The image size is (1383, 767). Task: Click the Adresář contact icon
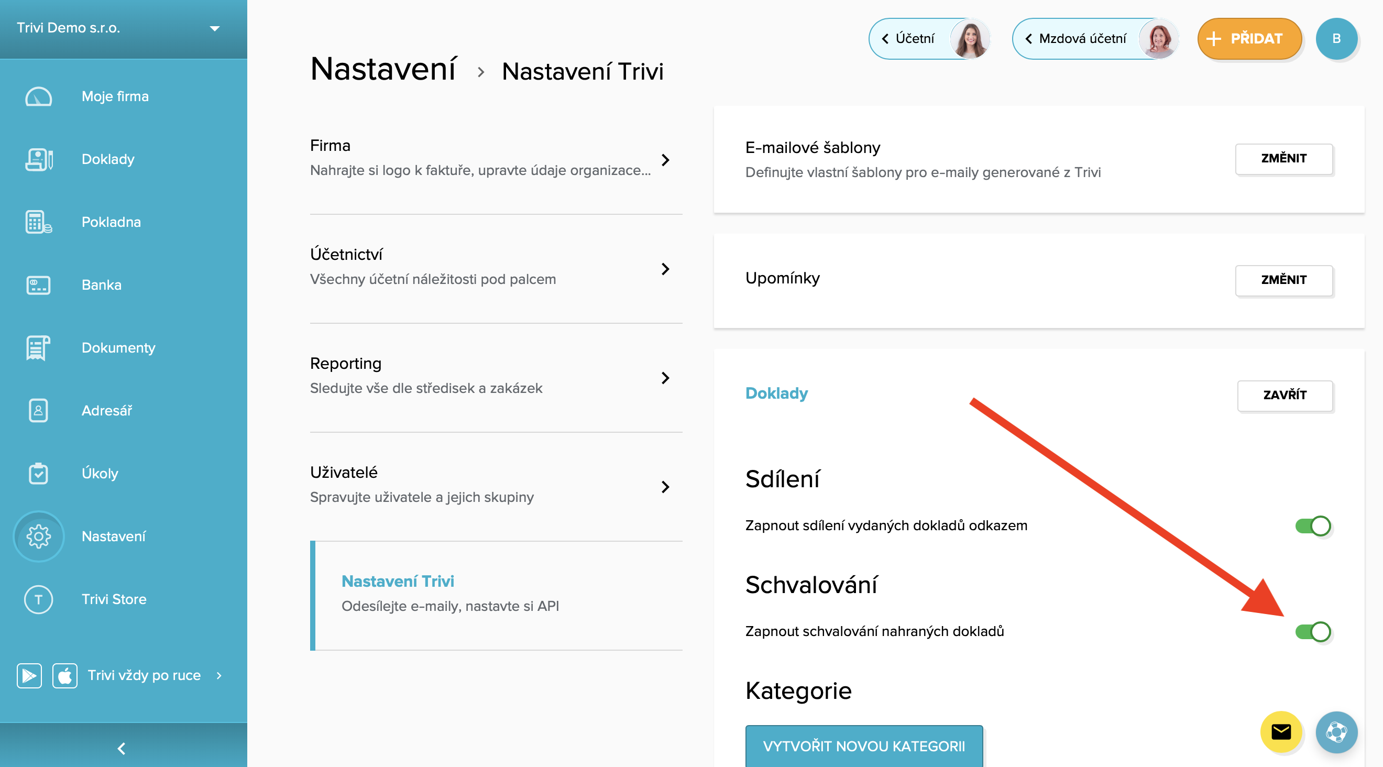point(38,411)
